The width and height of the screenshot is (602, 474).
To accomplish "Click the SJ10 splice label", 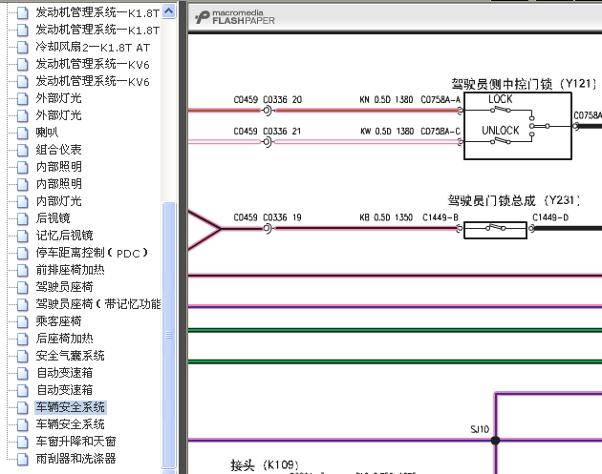I will coord(480,429).
